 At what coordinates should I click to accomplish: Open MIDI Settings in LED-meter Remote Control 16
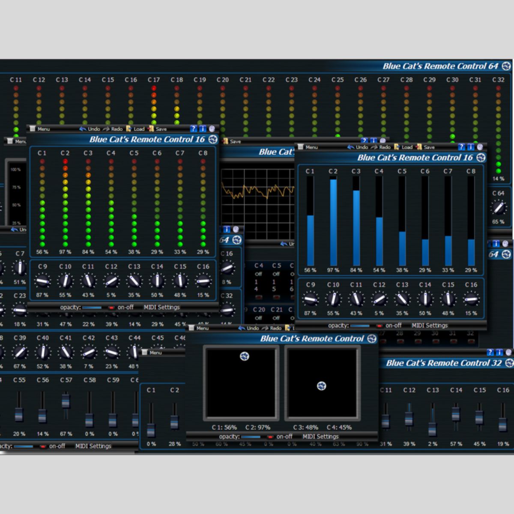coord(162,307)
